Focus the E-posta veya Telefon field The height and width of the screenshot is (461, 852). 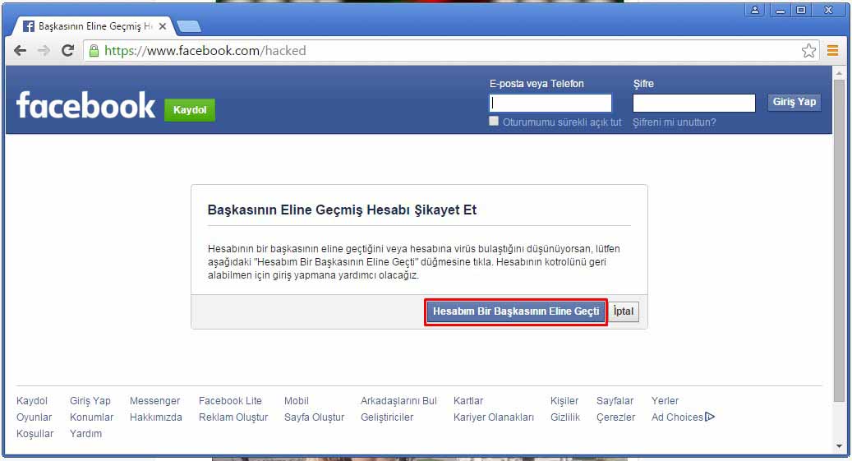550,103
